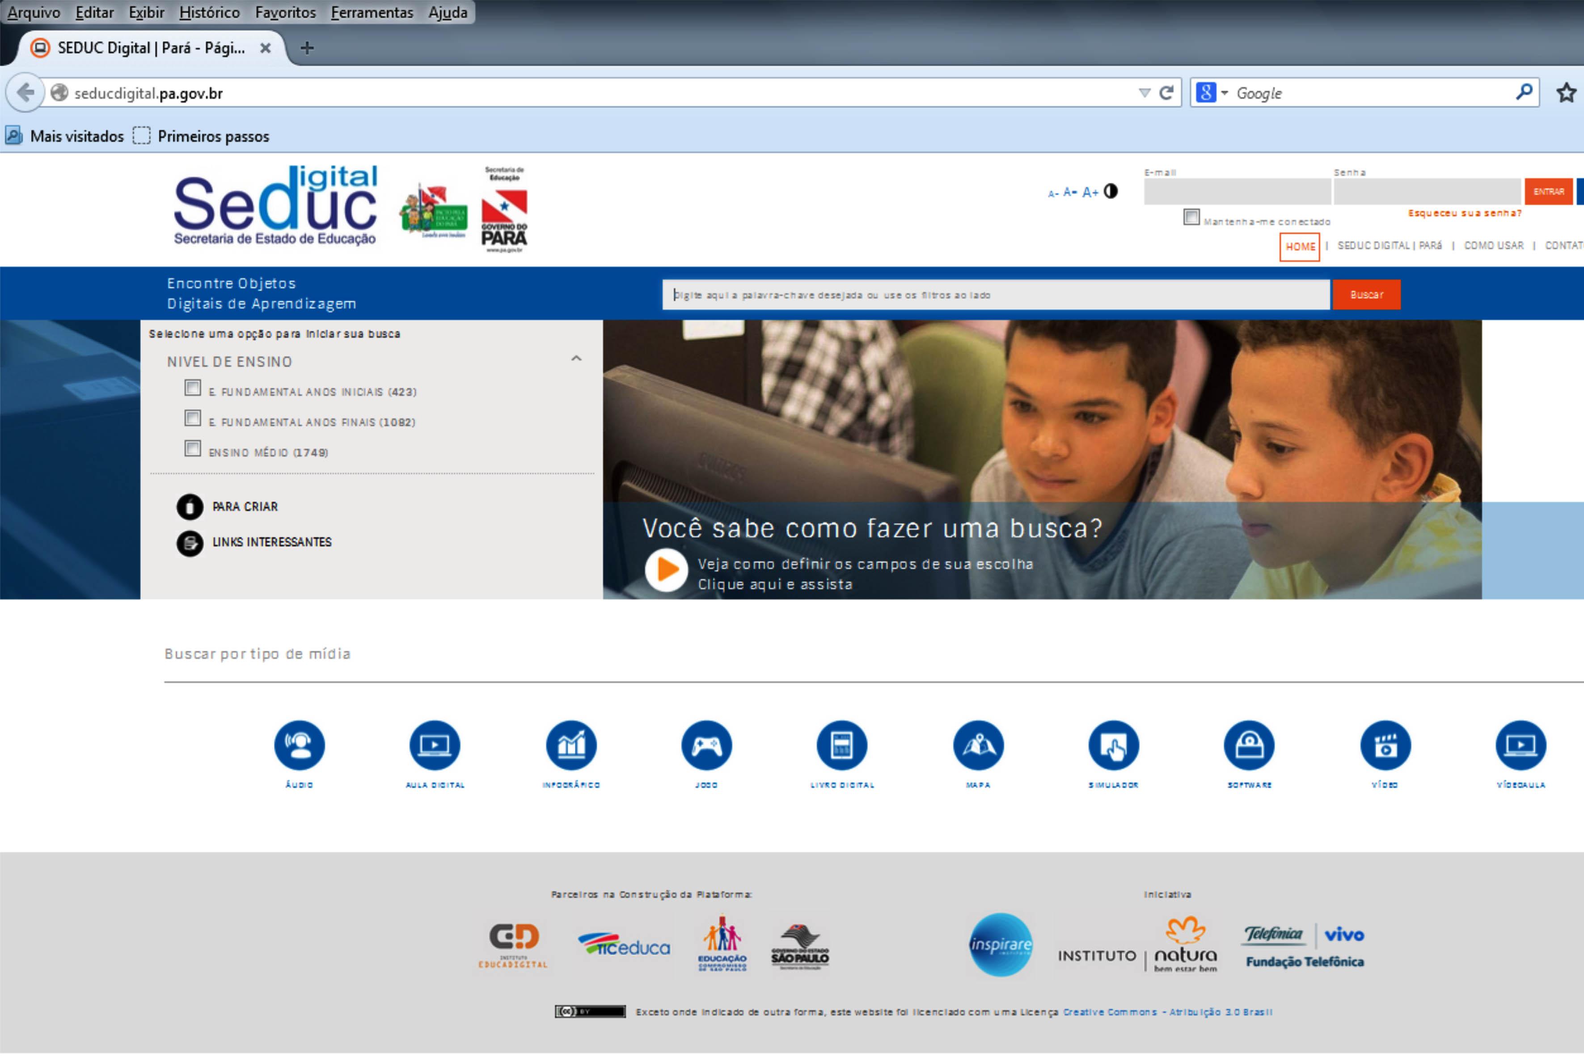Open the Mapa media icon
The image size is (1584, 1056).
point(978,745)
